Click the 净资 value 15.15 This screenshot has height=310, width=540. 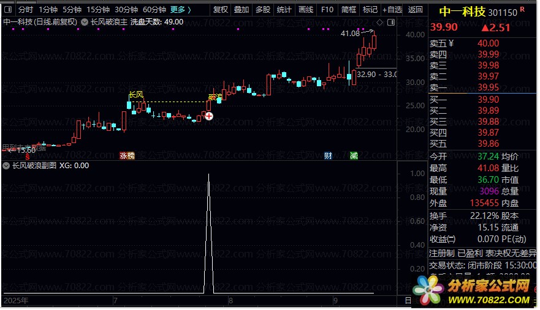coord(488,227)
